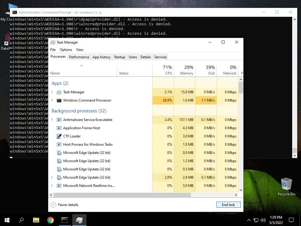Click the process list scroll up arrow
This screenshot has height=226, width=301.
(241, 79)
